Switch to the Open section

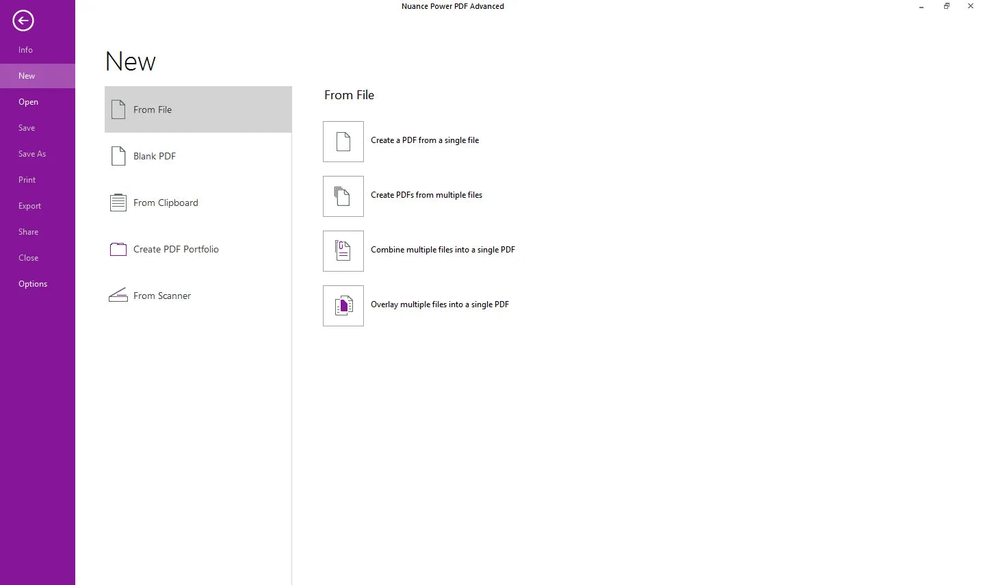coord(28,101)
